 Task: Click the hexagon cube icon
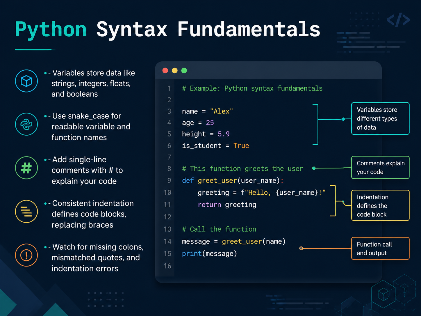(383, 294)
